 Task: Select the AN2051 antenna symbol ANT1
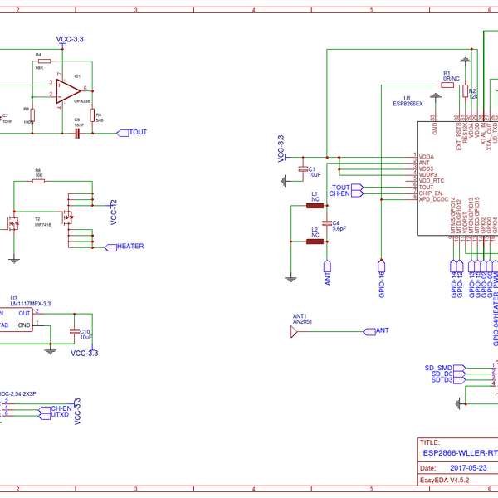[294, 331]
